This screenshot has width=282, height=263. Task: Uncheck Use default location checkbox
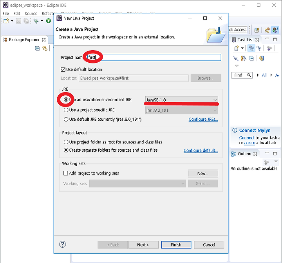point(63,69)
